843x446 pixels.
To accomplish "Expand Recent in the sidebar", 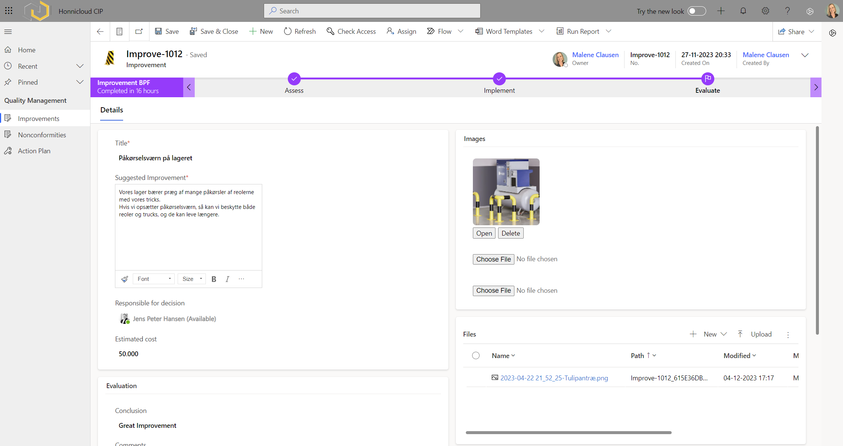I will pyautogui.click(x=80, y=66).
